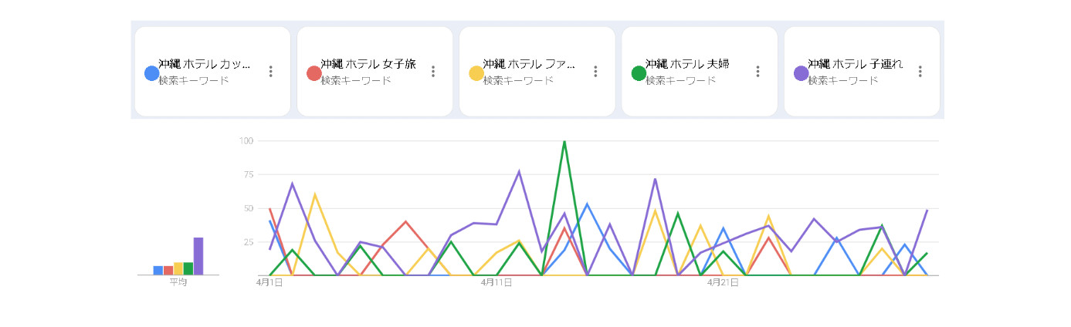Edit the 沖縄 ホテル 女子旅 search term
The height and width of the screenshot is (327, 1071).
pos(368,65)
